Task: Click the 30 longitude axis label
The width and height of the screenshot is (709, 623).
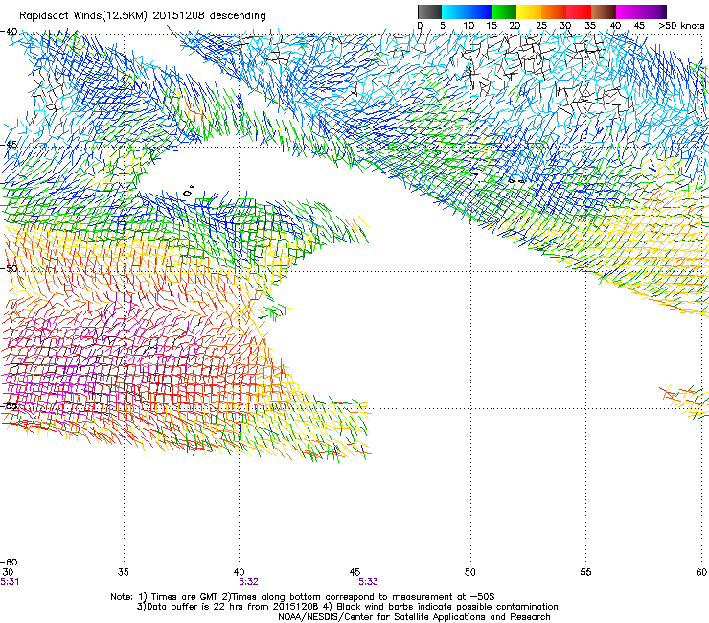Action: click(8, 572)
